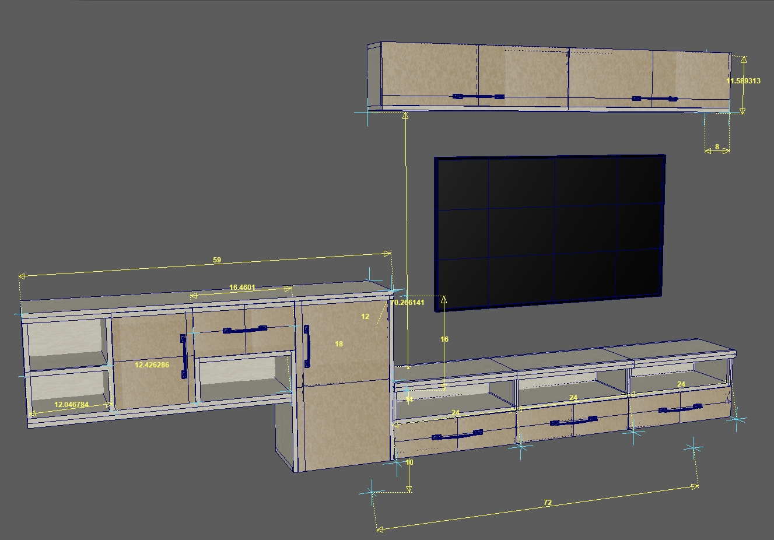Viewport: 774px width, 540px height.
Task: Click the left handle on the upper wall cabinet
Action: click(x=478, y=97)
